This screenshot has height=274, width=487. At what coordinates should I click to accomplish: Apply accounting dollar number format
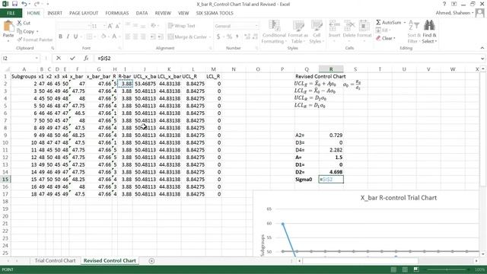pos(218,37)
